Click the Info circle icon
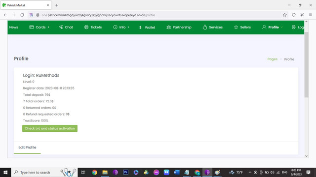Viewport: 316px width, 177px height. click(x=115, y=27)
